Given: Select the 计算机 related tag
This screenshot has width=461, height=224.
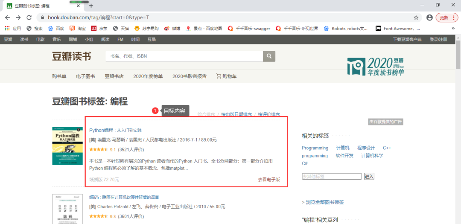Looking at the screenshot, I should 343,148.
